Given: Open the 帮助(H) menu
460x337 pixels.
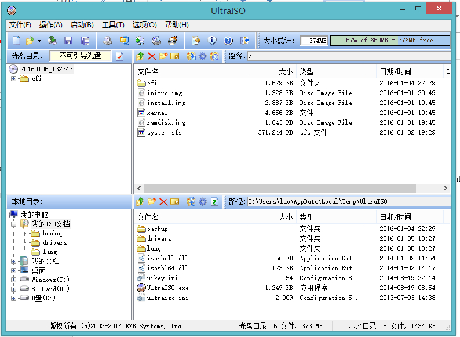Looking at the screenshot, I should pos(177,25).
